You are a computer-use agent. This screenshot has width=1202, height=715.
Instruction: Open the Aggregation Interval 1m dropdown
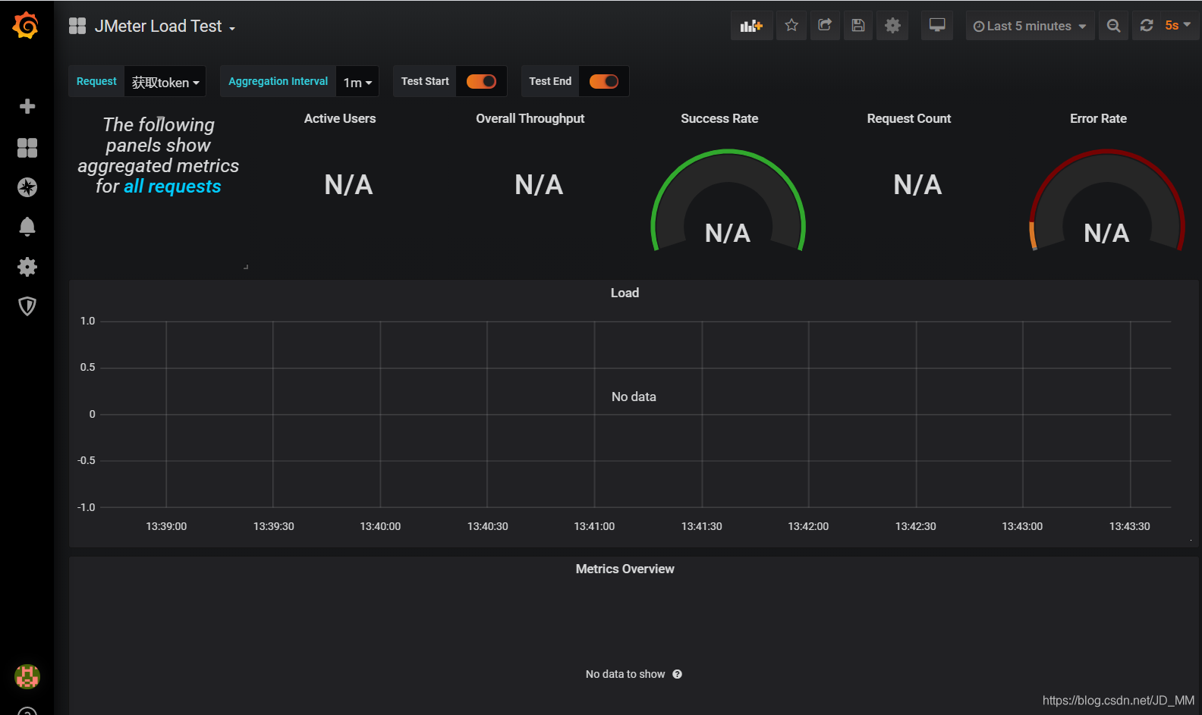pos(357,82)
